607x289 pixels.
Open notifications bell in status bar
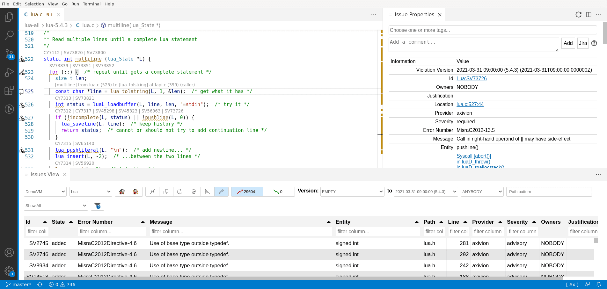[x=599, y=285]
